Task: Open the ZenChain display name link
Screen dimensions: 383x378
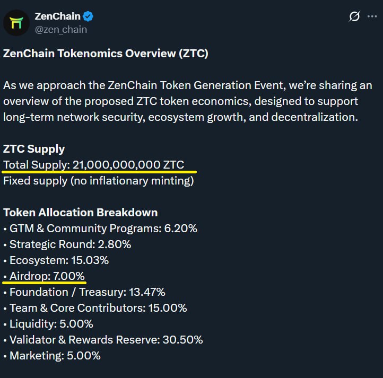Action: pyautogui.click(x=57, y=16)
